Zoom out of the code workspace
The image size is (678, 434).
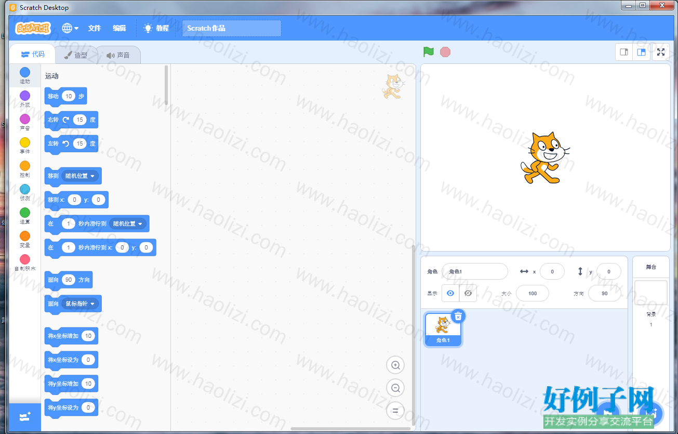[395, 388]
